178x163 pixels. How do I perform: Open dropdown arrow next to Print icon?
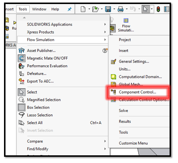pyautogui.click(x=127, y=9)
